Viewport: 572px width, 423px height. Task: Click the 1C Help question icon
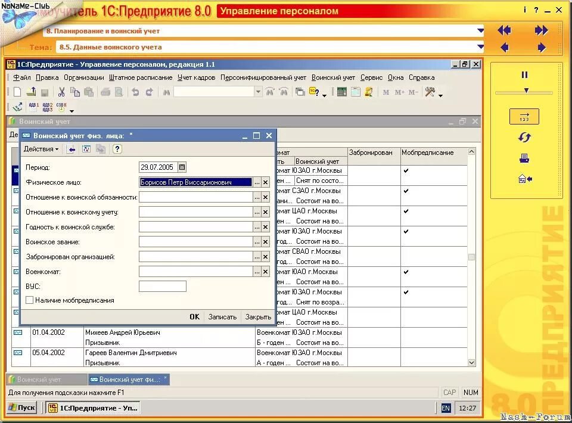[x=314, y=92]
